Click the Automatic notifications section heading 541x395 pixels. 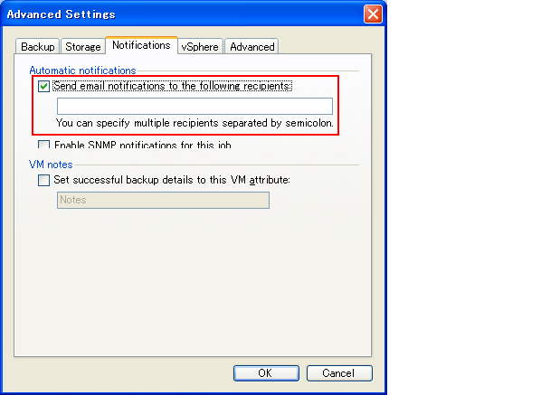click(x=83, y=71)
